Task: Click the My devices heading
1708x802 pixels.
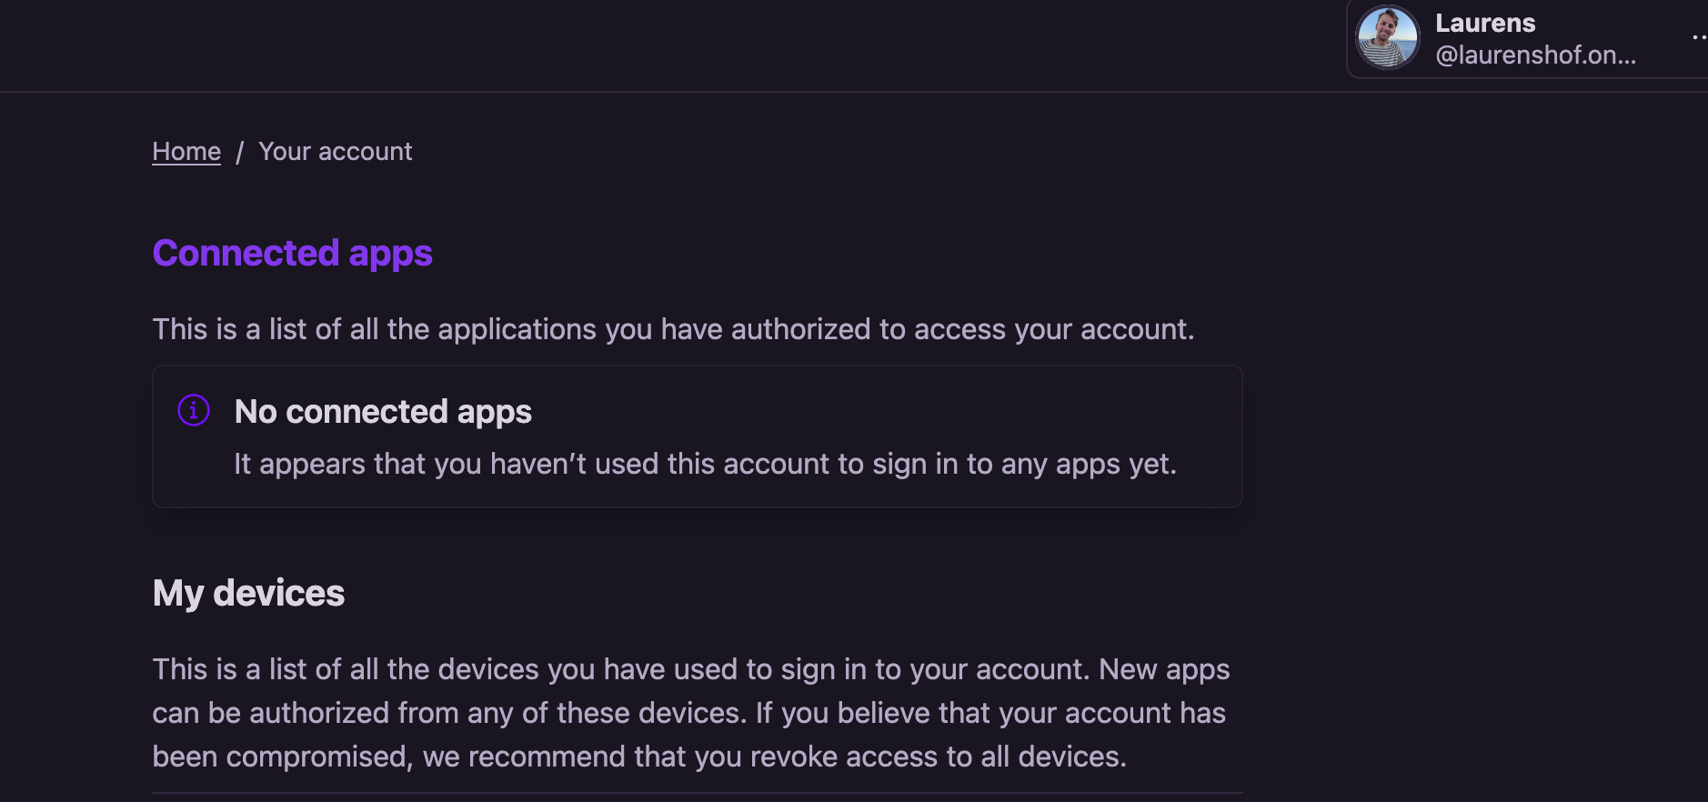Action: pyautogui.click(x=248, y=593)
